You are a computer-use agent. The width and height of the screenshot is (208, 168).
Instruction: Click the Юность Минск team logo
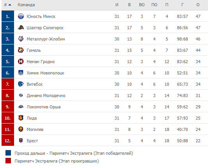pos(21,16)
